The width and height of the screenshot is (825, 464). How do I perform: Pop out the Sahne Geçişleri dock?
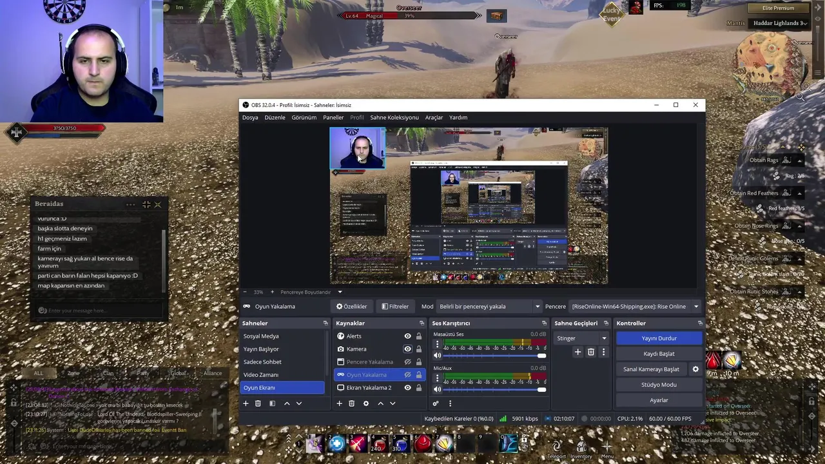click(x=606, y=323)
